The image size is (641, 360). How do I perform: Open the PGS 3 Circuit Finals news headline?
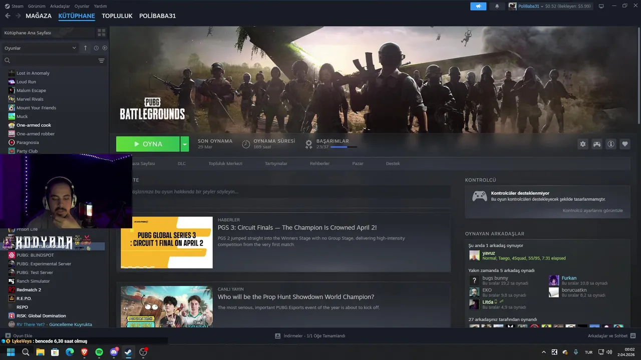[x=297, y=227]
